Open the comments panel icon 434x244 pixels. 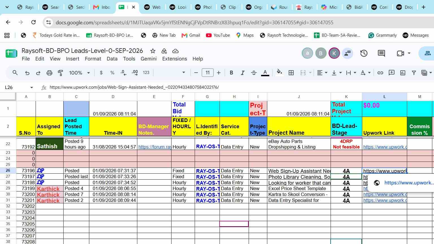(x=381, y=53)
